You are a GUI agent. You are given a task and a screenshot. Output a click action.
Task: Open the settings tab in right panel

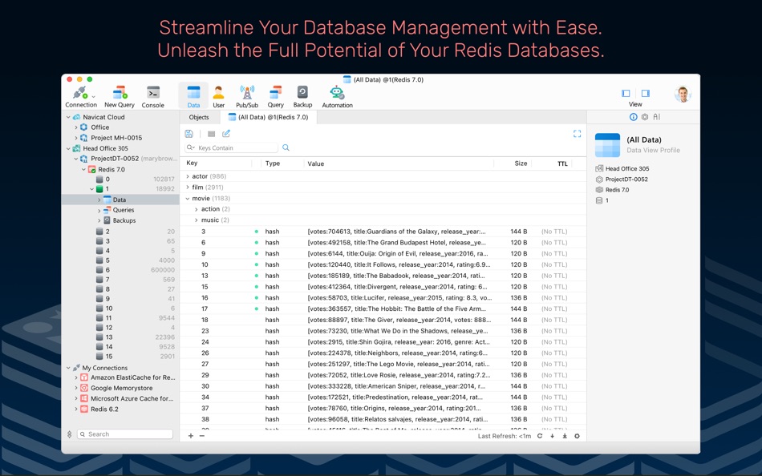645,117
